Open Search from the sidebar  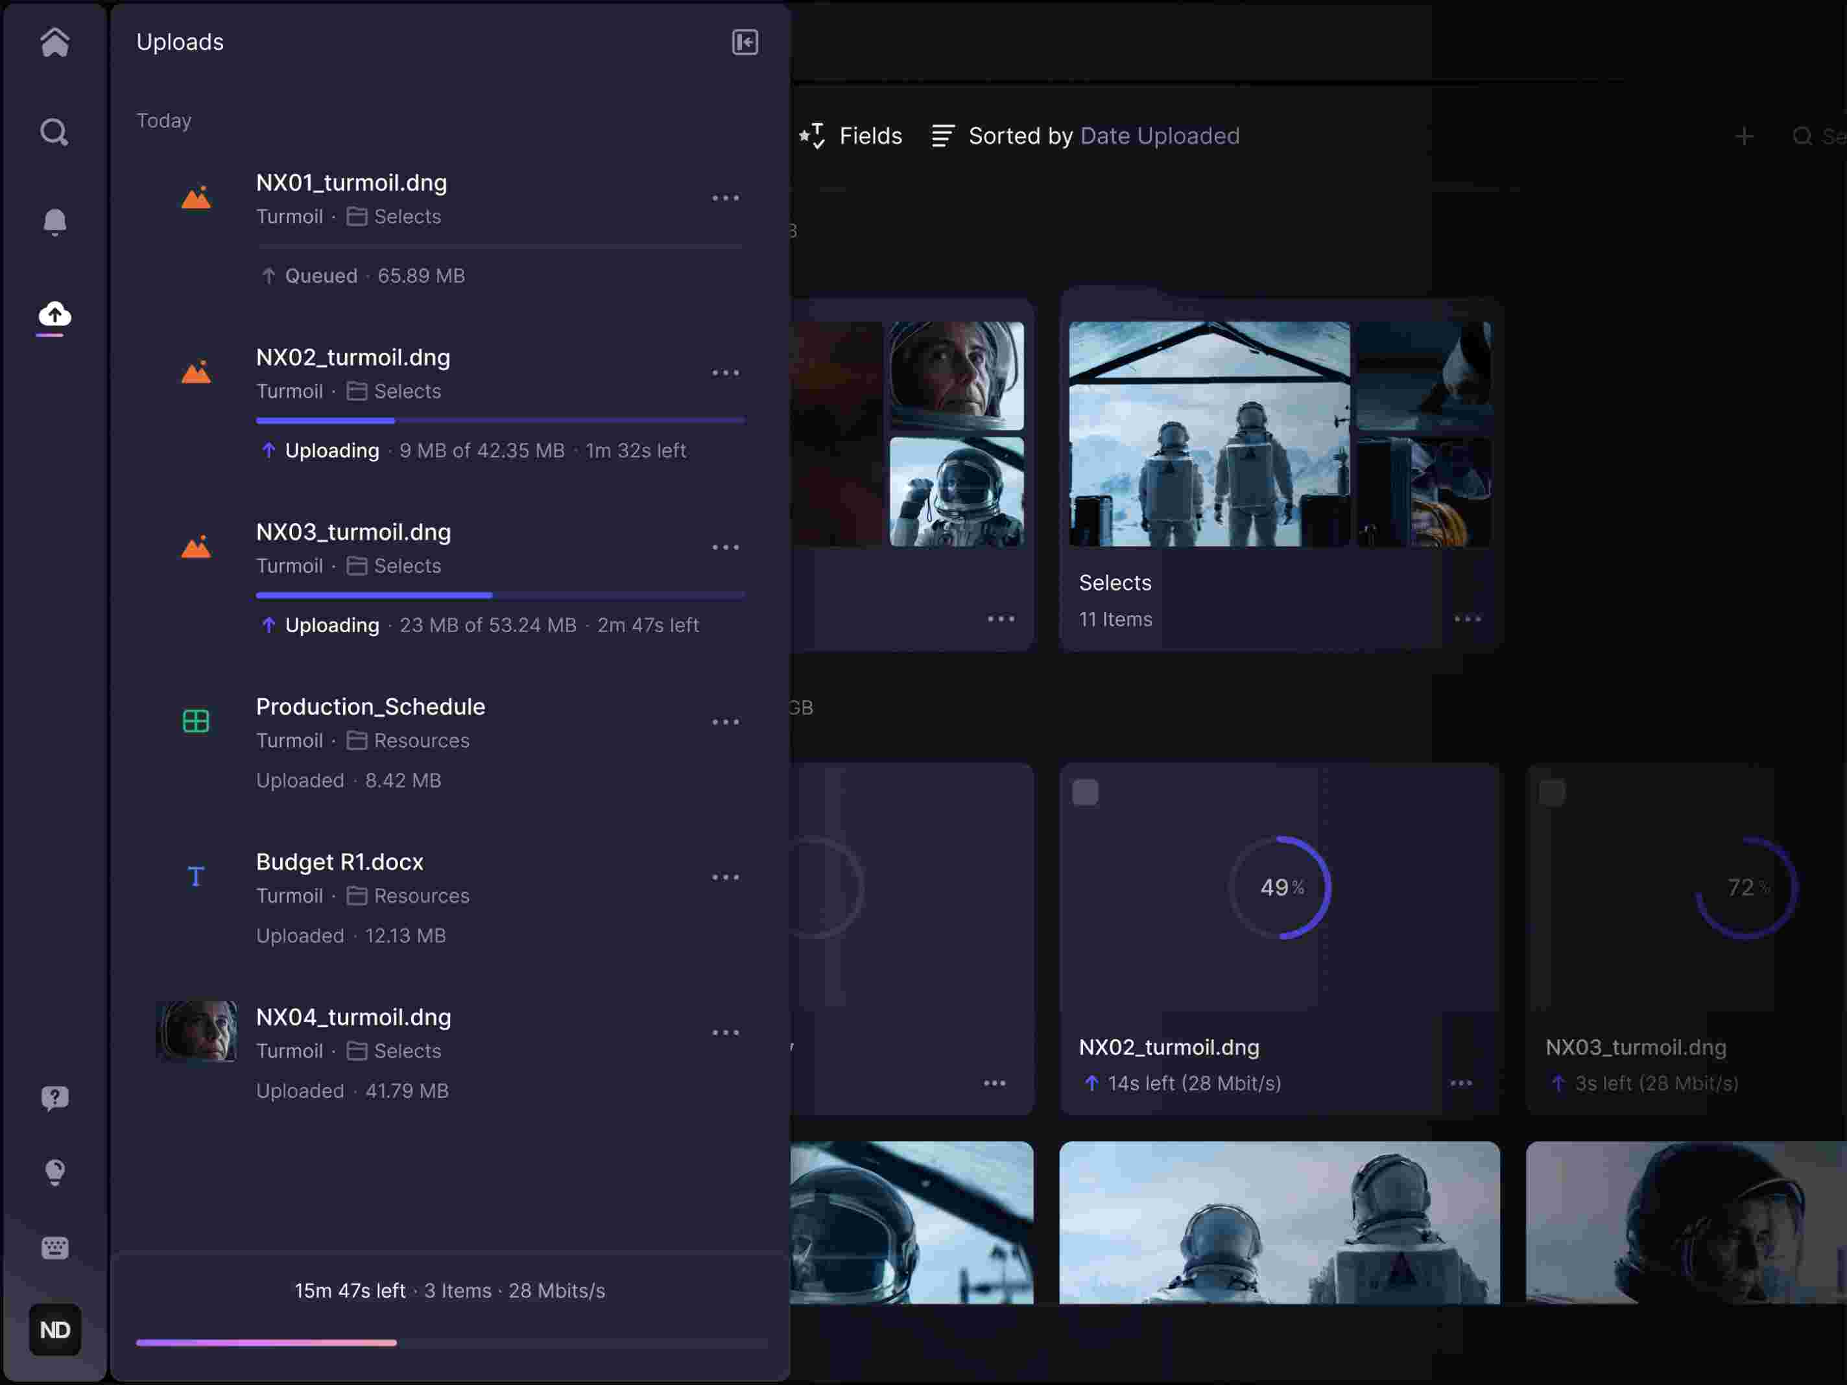pyautogui.click(x=54, y=132)
